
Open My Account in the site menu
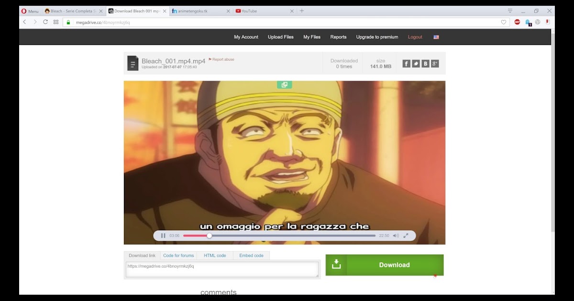[246, 37]
